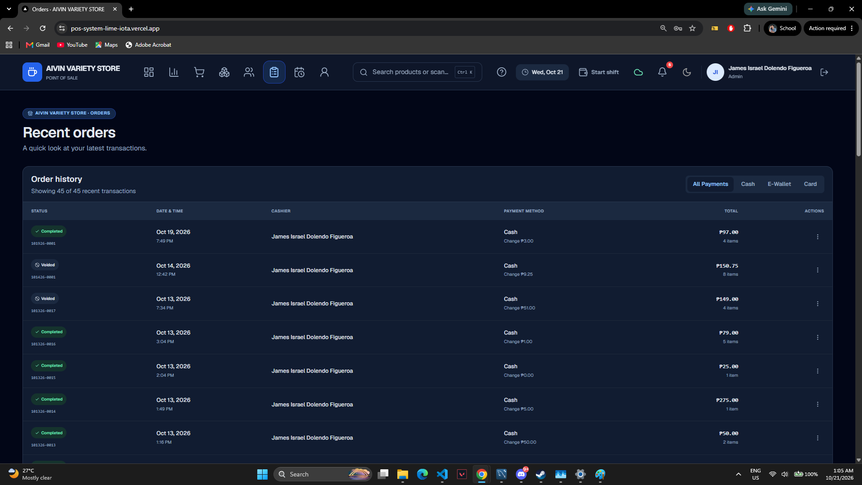
Task: Open the orders clipboard icon
Action: click(x=274, y=72)
